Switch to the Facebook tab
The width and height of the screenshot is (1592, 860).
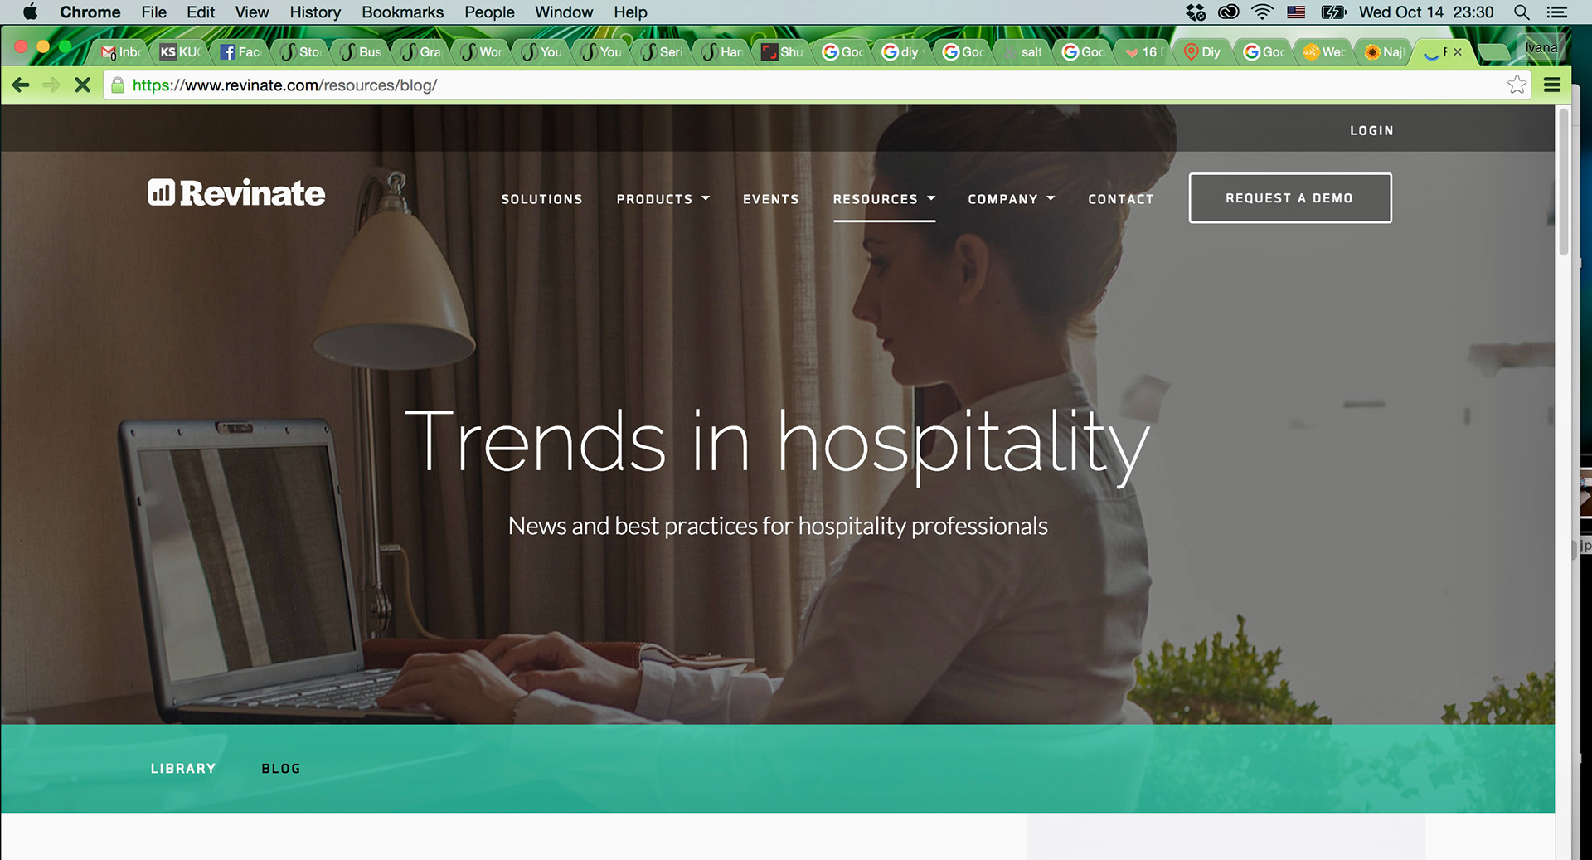pos(241,51)
